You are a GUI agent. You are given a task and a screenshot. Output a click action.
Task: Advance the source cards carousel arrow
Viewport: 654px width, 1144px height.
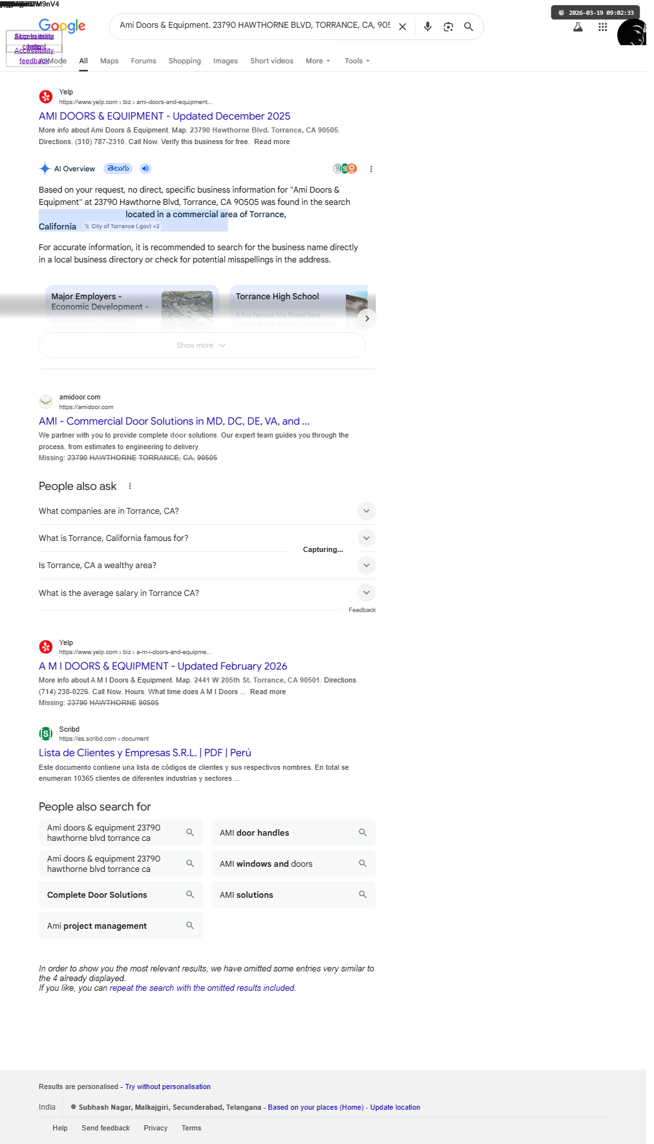pos(366,318)
